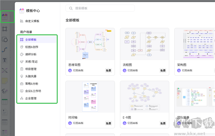
Task: Select the 企业管理 category
Action: click(x=37, y=98)
